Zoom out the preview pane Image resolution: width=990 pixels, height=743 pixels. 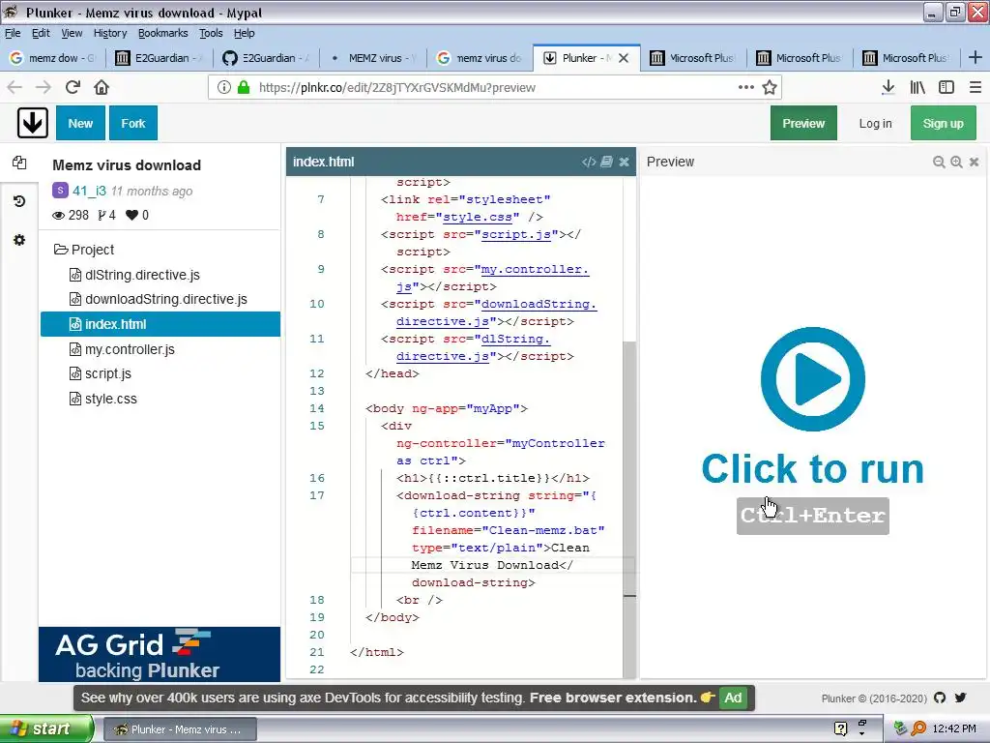pyautogui.click(x=939, y=163)
